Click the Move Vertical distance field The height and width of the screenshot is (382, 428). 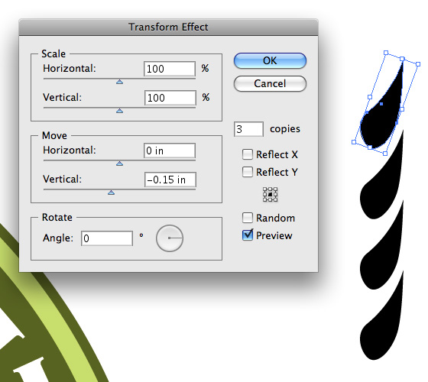pos(170,180)
